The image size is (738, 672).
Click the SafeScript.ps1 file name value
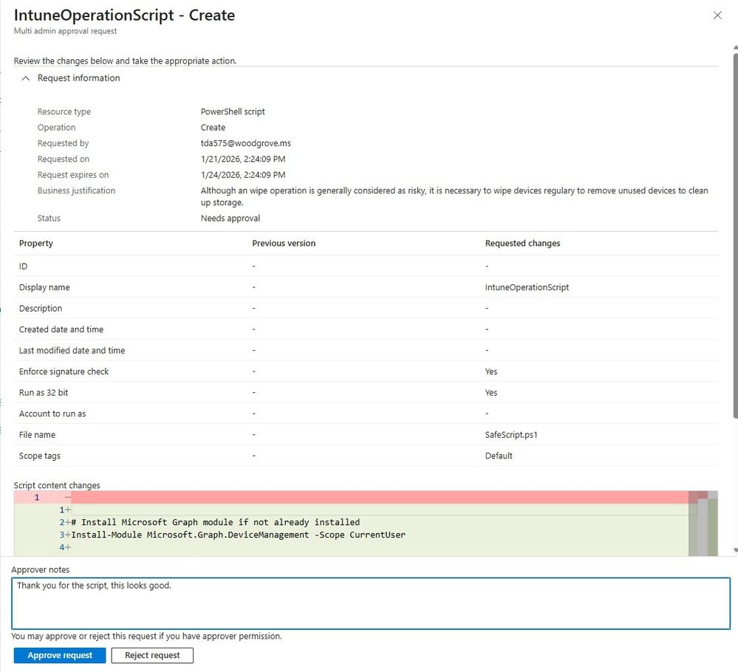click(511, 435)
